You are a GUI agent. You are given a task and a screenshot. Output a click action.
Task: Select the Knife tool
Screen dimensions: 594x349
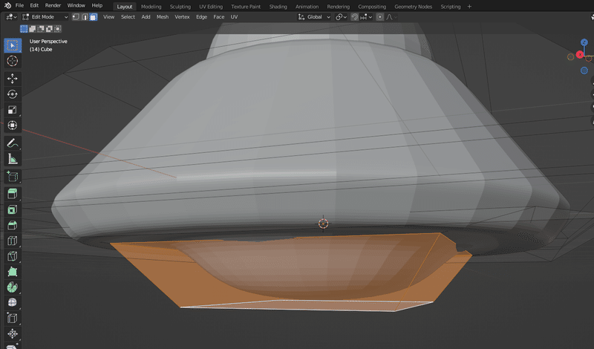[13, 256]
